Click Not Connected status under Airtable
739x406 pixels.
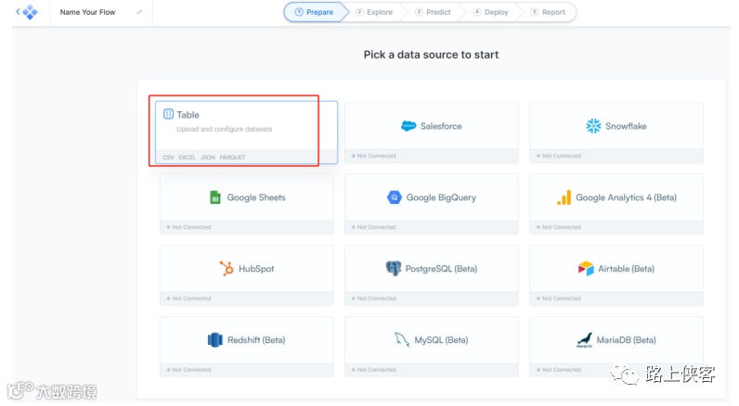pyautogui.click(x=559, y=298)
